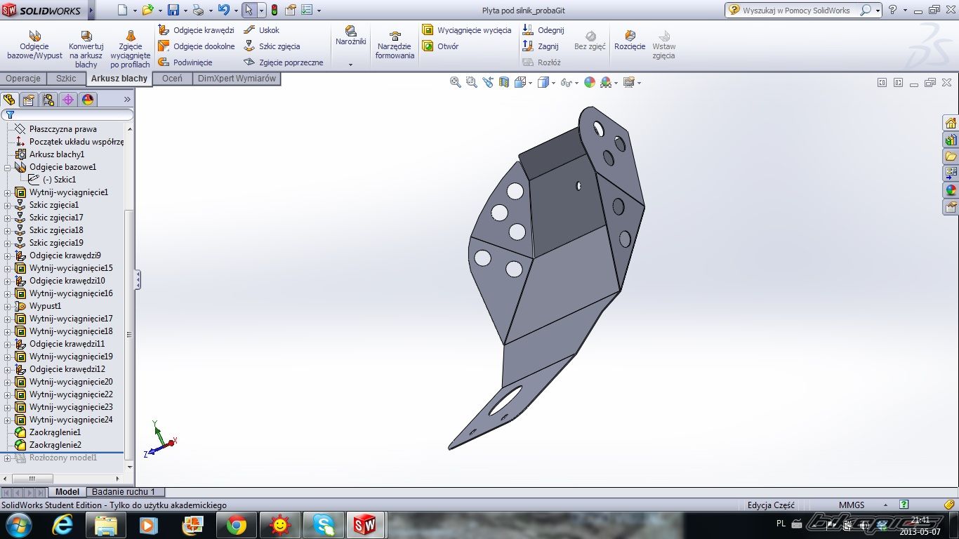This screenshot has height=539, width=959.
Task: Click the Rebuild traffic light icon
Action: click(x=274, y=10)
